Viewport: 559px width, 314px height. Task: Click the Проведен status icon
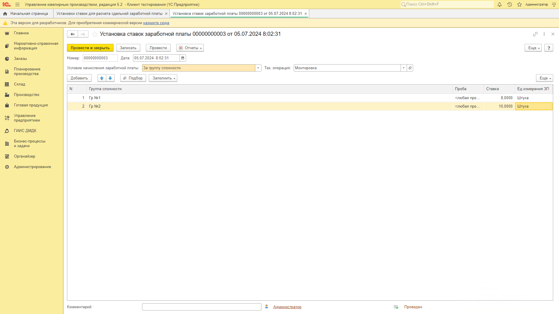point(396,307)
